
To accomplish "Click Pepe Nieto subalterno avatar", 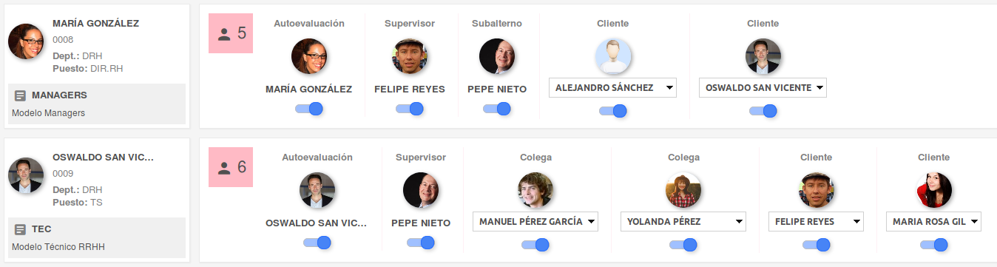I will [x=497, y=56].
